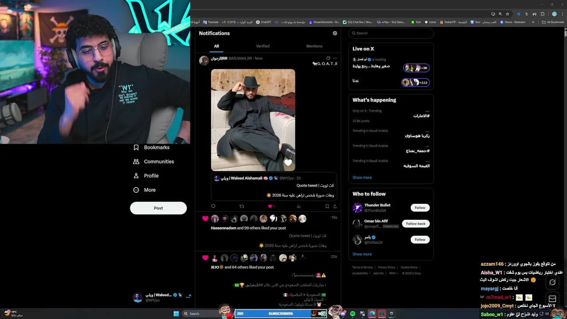Follow ياسر @ItsYass3r

click(x=420, y=240)
